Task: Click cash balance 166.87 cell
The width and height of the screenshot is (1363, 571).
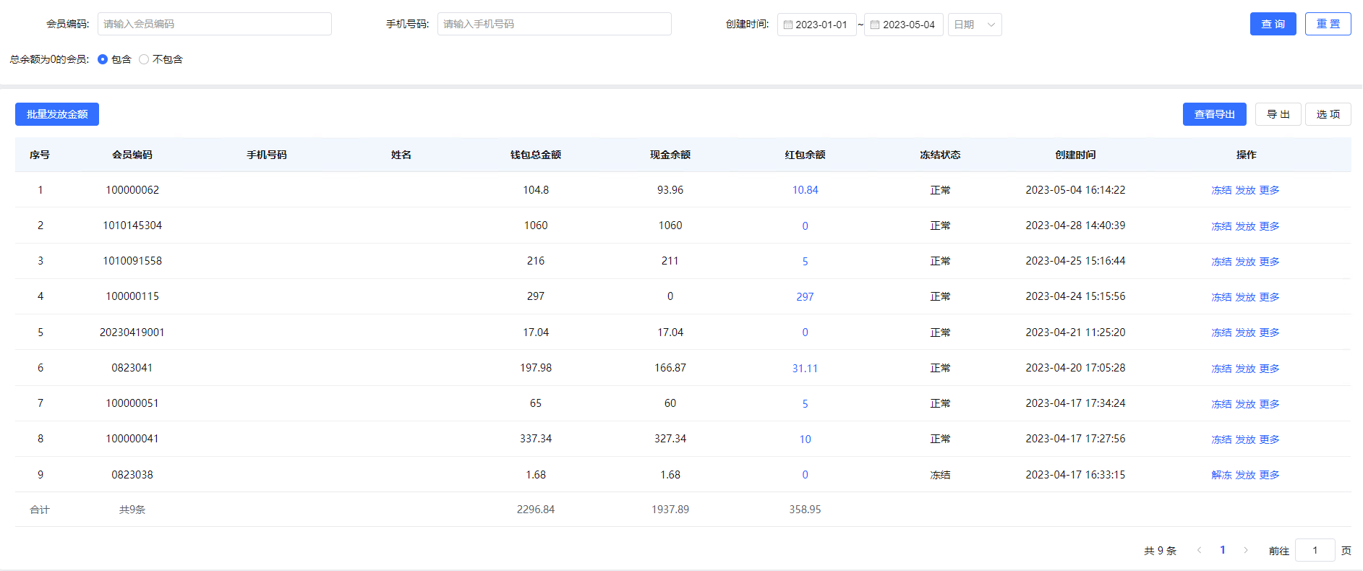Action: [x=670, y=368]
